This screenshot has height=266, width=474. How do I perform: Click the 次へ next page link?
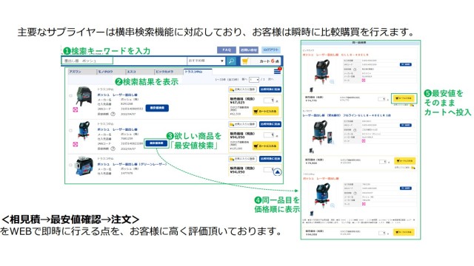270,79
